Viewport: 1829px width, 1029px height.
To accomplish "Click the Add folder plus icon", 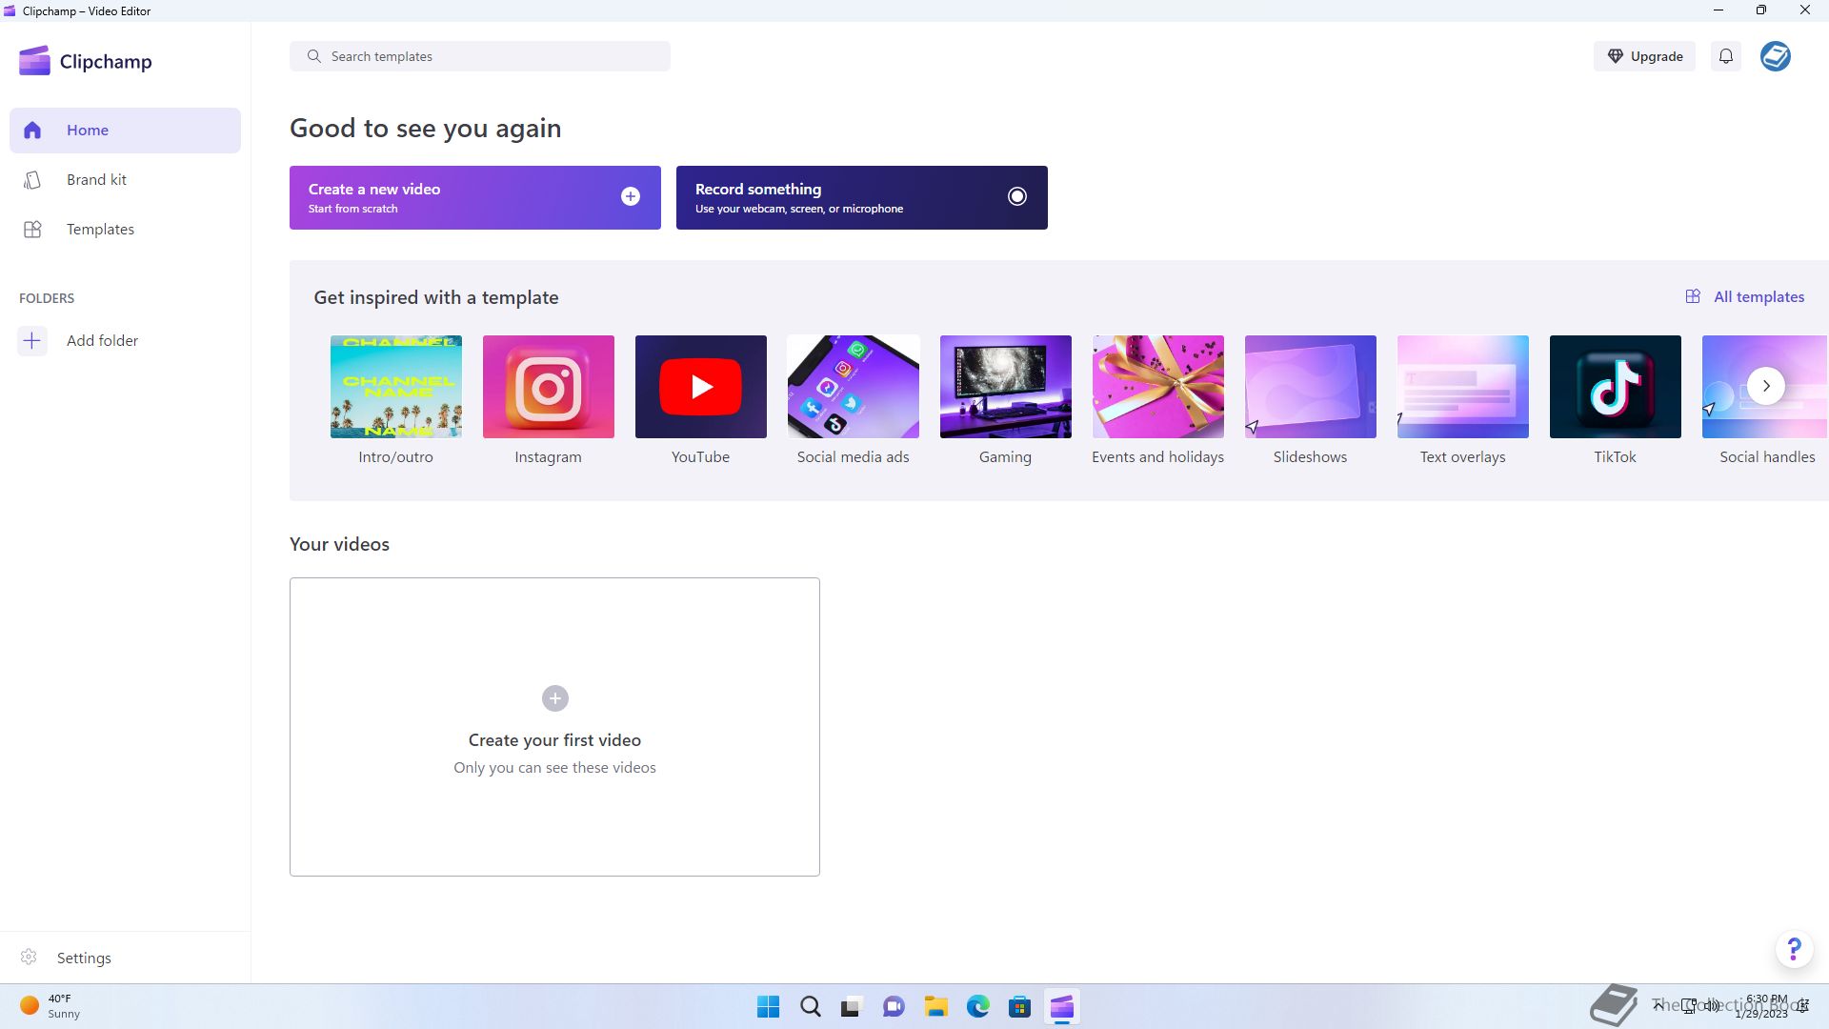I will pos(32,341).
